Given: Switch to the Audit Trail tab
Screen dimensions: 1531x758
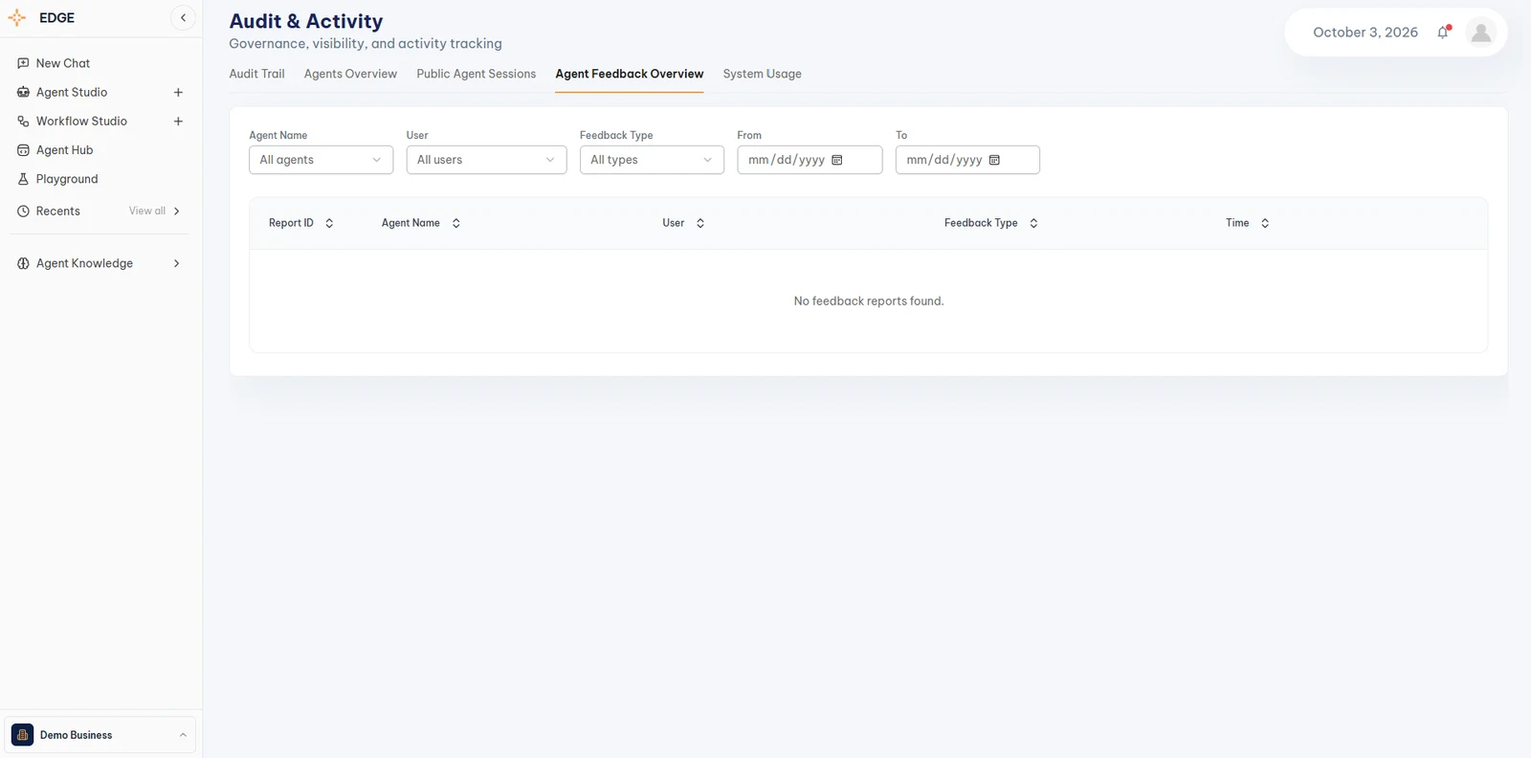Looking at the screenshot, I should click(256, 74).
